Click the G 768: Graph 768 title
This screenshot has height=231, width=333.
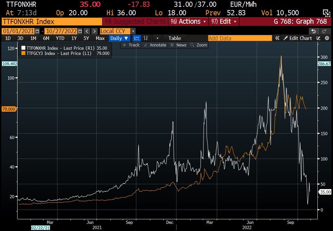click(300, 21)
